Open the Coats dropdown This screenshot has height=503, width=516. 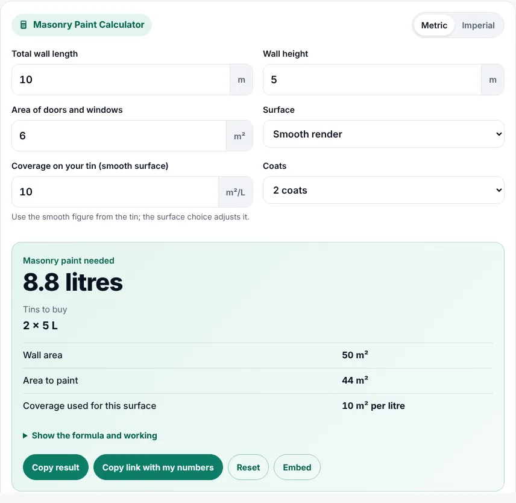tap(383, 190)
